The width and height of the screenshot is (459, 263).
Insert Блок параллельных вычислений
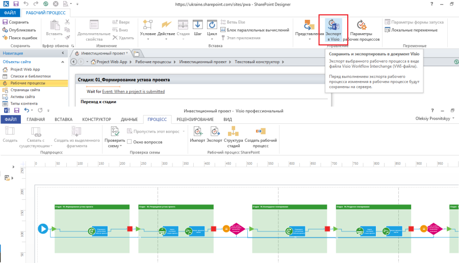click(x=254, y=30)
